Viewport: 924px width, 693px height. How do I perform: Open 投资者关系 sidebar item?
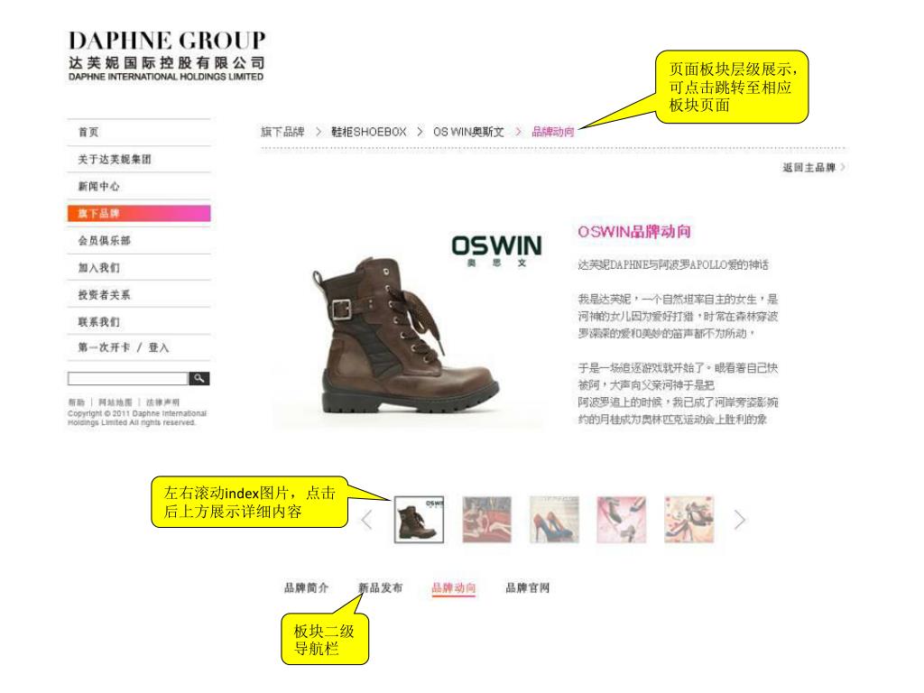[x=105, y=295]
